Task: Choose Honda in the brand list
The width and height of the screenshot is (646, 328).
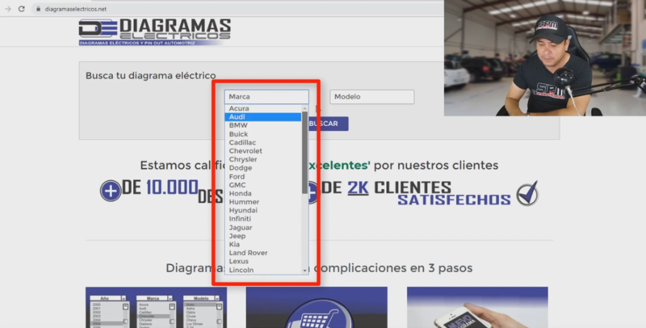Action: point(263,193)
